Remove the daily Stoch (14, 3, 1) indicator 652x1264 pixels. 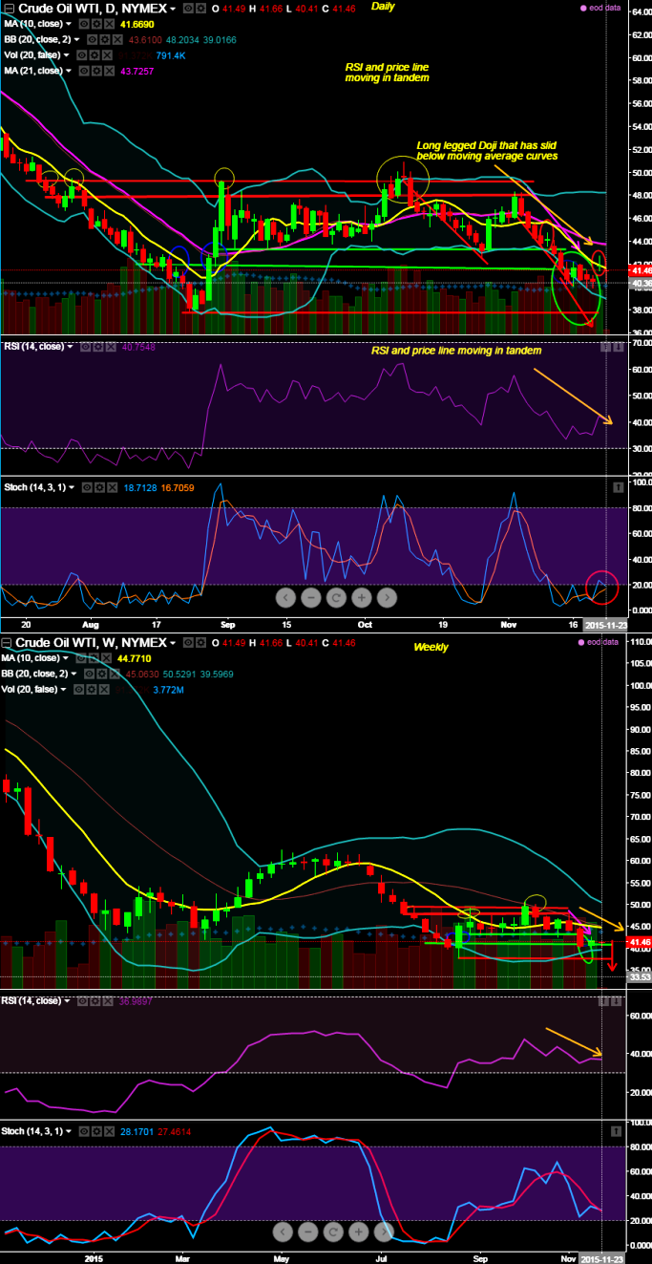click(x=113, y=487)
